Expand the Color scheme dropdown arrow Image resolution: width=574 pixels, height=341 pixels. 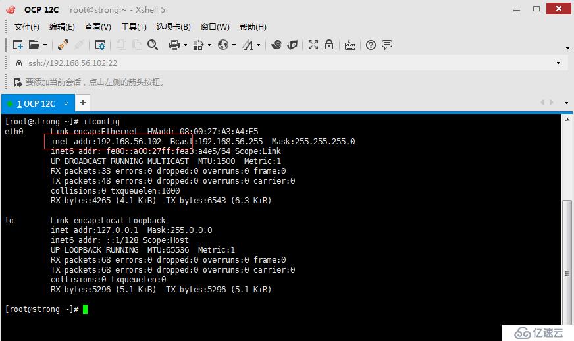coord(210,45)
